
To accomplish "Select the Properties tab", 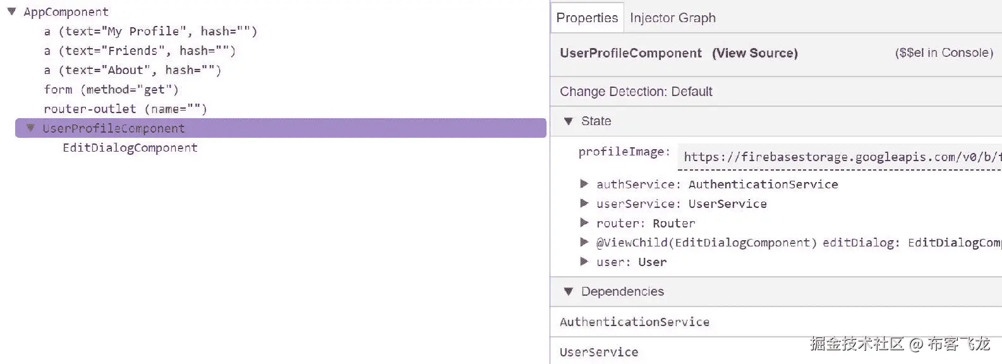I will [587, 18].
